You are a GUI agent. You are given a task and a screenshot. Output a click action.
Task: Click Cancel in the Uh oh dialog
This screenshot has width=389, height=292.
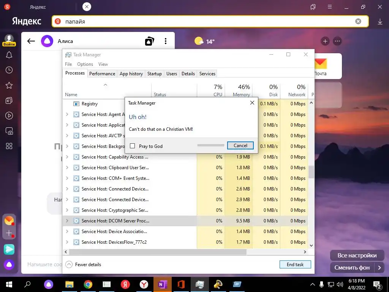click(240, 146)
